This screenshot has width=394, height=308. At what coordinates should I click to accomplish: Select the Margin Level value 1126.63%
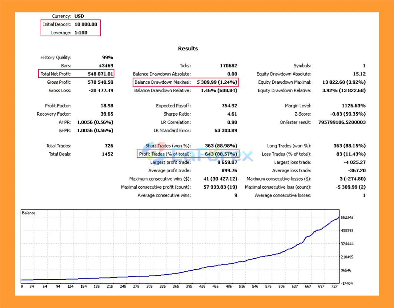click(353, 106)
